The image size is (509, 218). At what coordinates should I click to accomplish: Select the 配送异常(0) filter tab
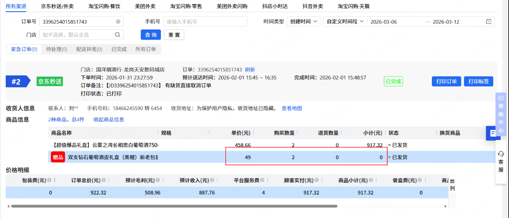(89, 49)
